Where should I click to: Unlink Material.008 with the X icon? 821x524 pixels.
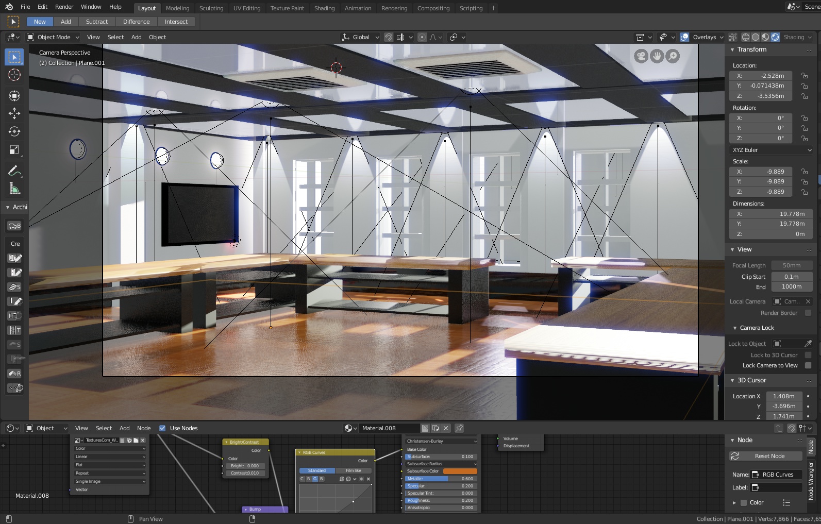pyautogui.click(x=446, y=428)
